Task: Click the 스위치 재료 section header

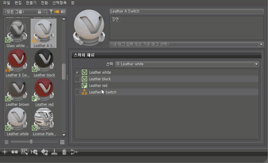Action: [166, 55]
